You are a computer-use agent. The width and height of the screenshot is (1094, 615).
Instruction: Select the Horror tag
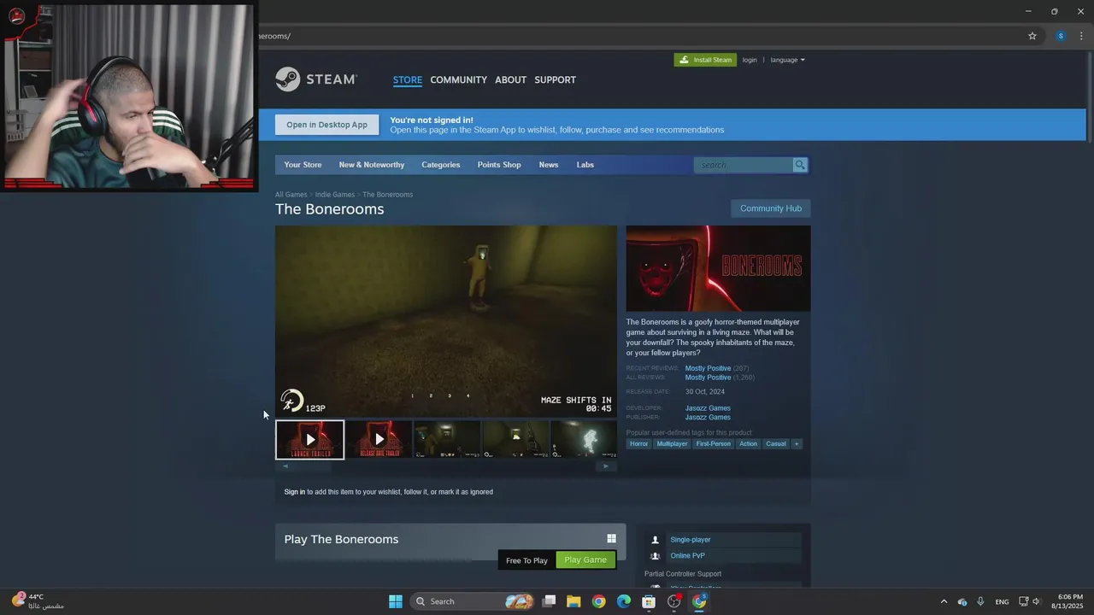pos(638,444)
